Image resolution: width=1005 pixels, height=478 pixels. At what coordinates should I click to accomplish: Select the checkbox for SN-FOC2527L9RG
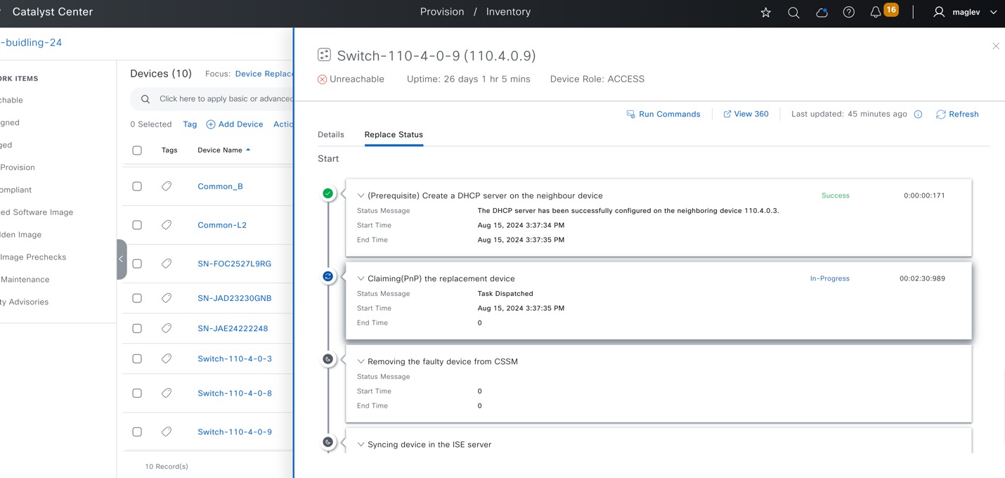click(137, 263)
